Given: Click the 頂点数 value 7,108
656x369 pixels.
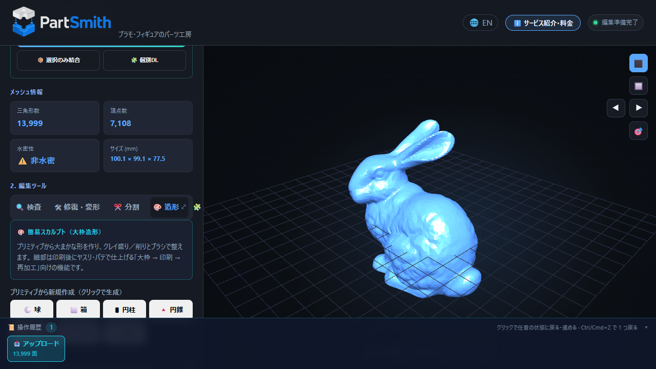Looking at the screenshot, I should (120, 124).
